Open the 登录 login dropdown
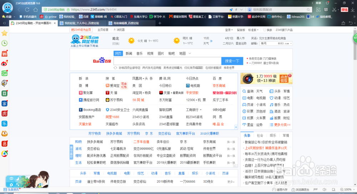357x194 pixels. (229, 30)
